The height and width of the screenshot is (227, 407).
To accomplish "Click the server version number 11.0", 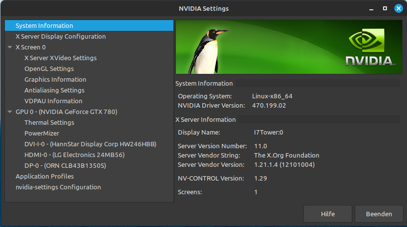I will [x=260, y=146].
